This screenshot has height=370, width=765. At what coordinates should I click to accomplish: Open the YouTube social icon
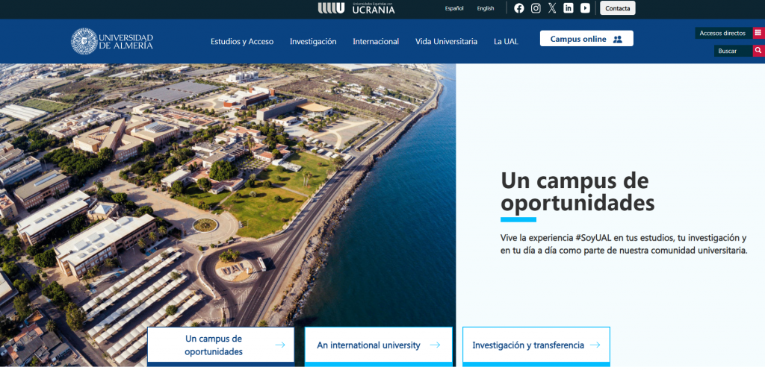[x=585, y=8]
